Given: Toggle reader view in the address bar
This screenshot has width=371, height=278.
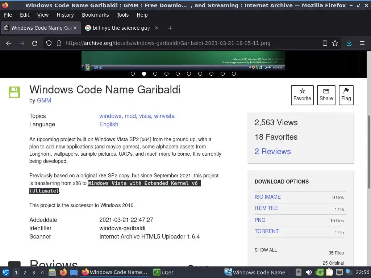Looking at the screenshot, I should tap(325, 43).
